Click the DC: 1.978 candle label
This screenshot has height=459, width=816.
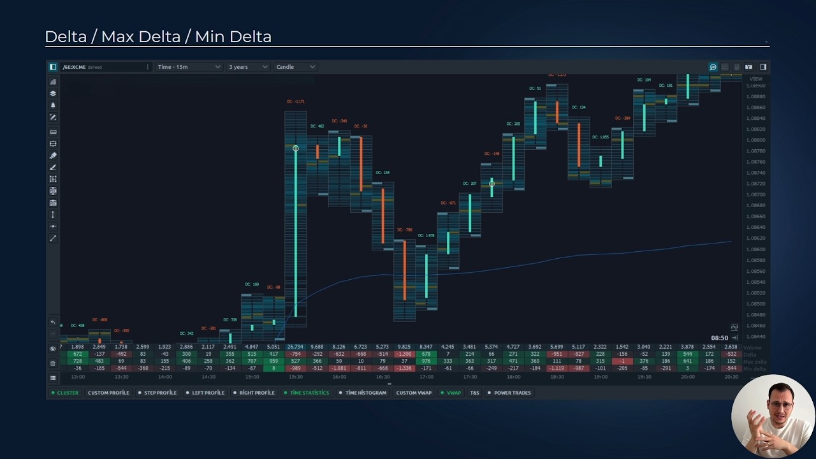pyautogui.click(x=426, y=236)
